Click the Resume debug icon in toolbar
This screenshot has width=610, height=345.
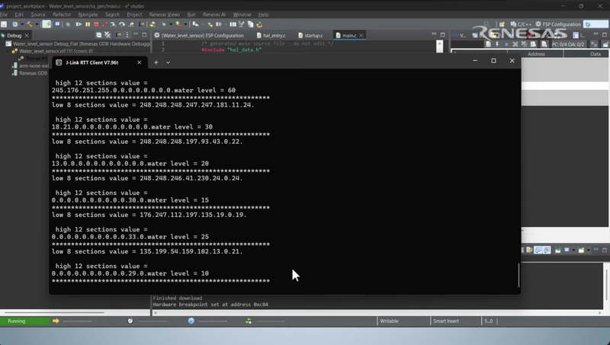click(x=79, y=24)
